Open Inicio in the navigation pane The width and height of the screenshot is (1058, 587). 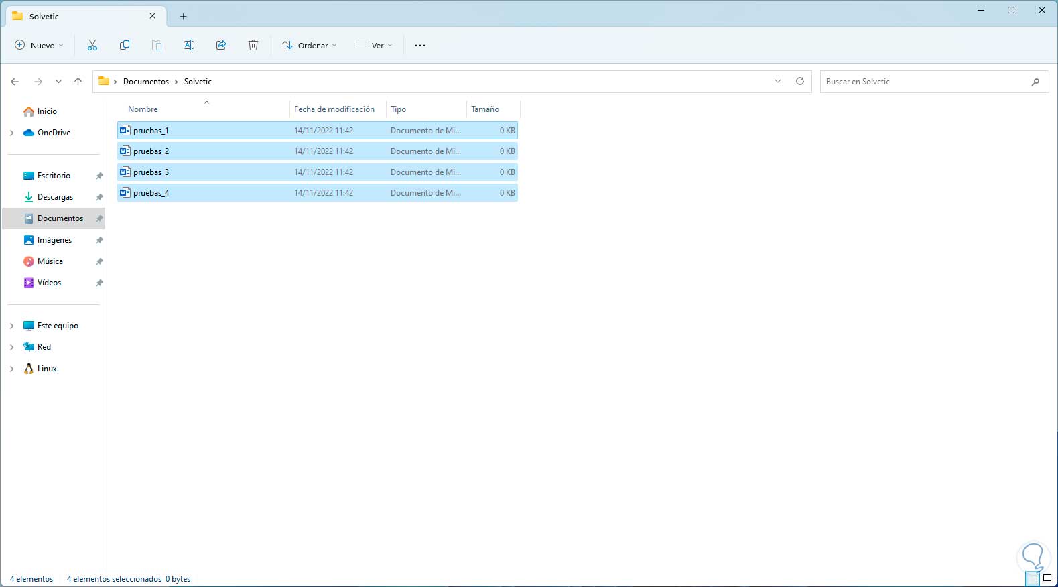click(x=47, y=111)
